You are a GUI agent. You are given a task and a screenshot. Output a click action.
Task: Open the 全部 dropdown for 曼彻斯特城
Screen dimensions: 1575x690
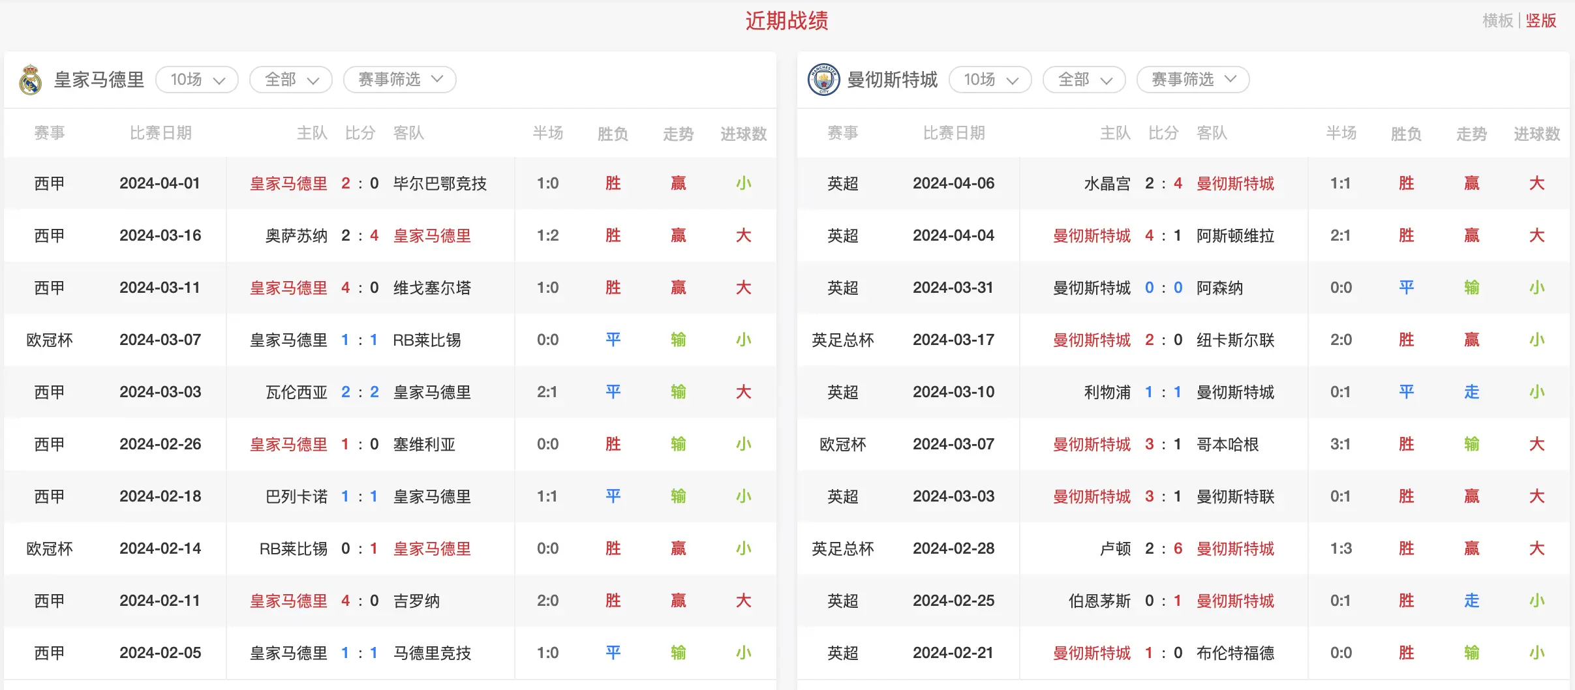1084,80
